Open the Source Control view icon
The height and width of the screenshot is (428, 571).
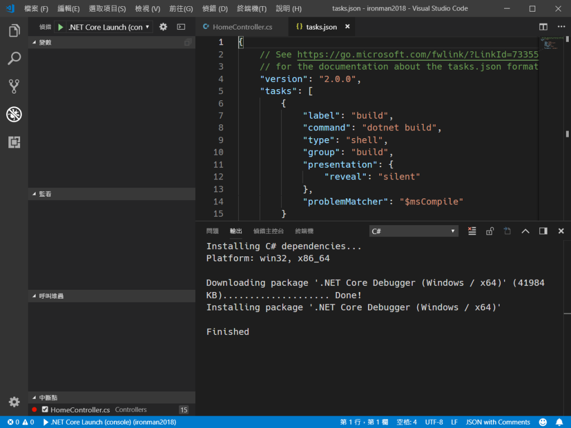pyautogui.click(x=14, y=86)
